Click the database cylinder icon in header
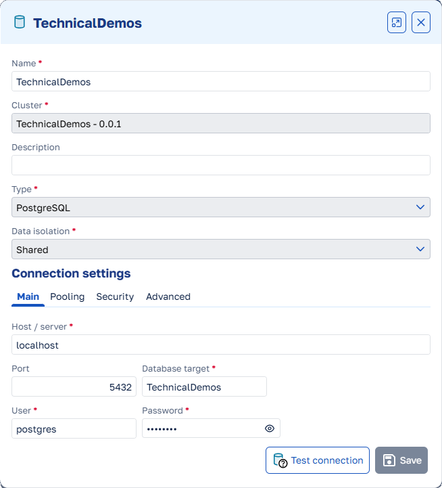Screen dimensions: 442x488 click(20, 22)
